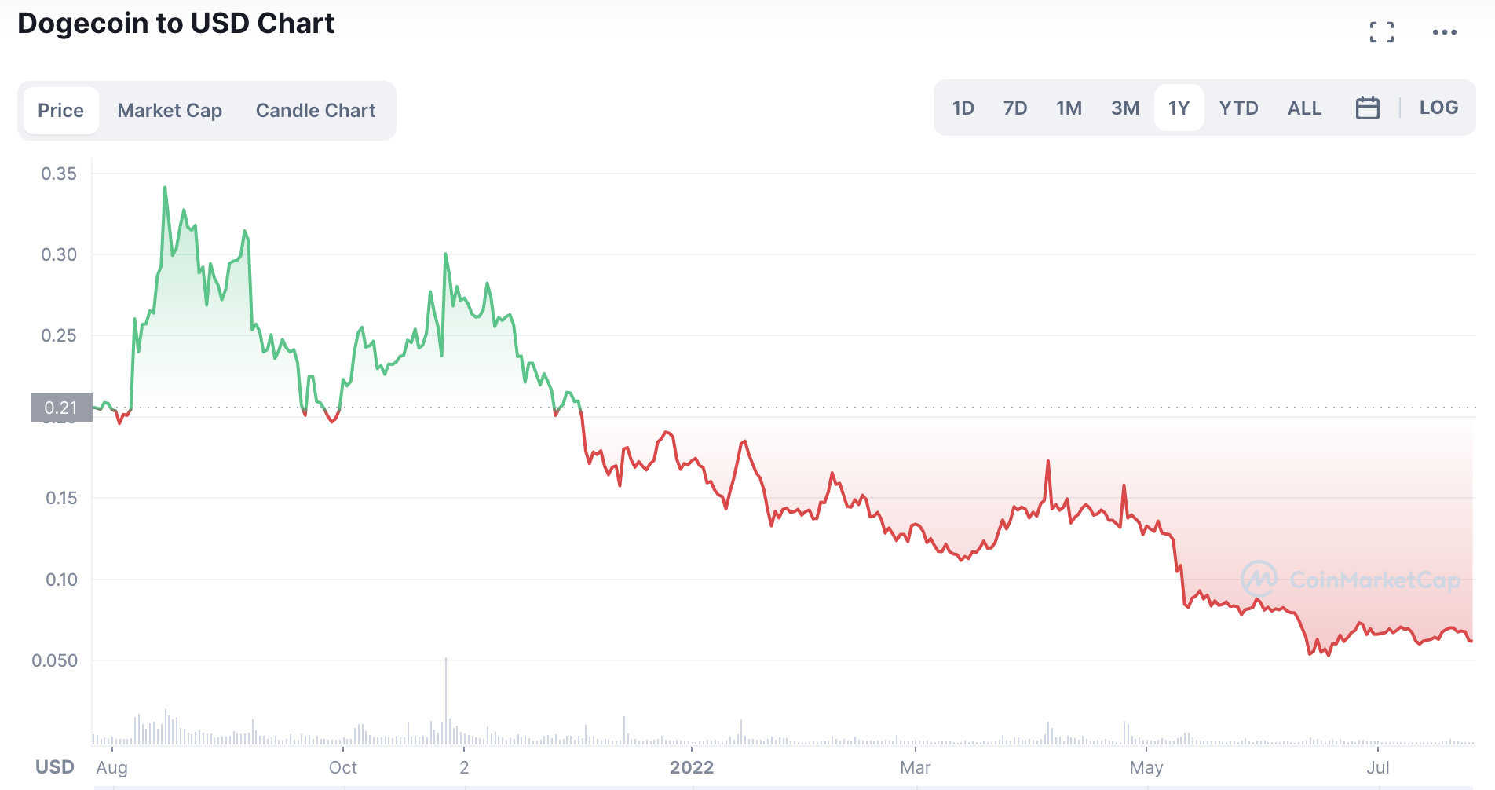Click the tallest volume bar near November
Viewport: 1495px width, 790px height.
[446, 700]
